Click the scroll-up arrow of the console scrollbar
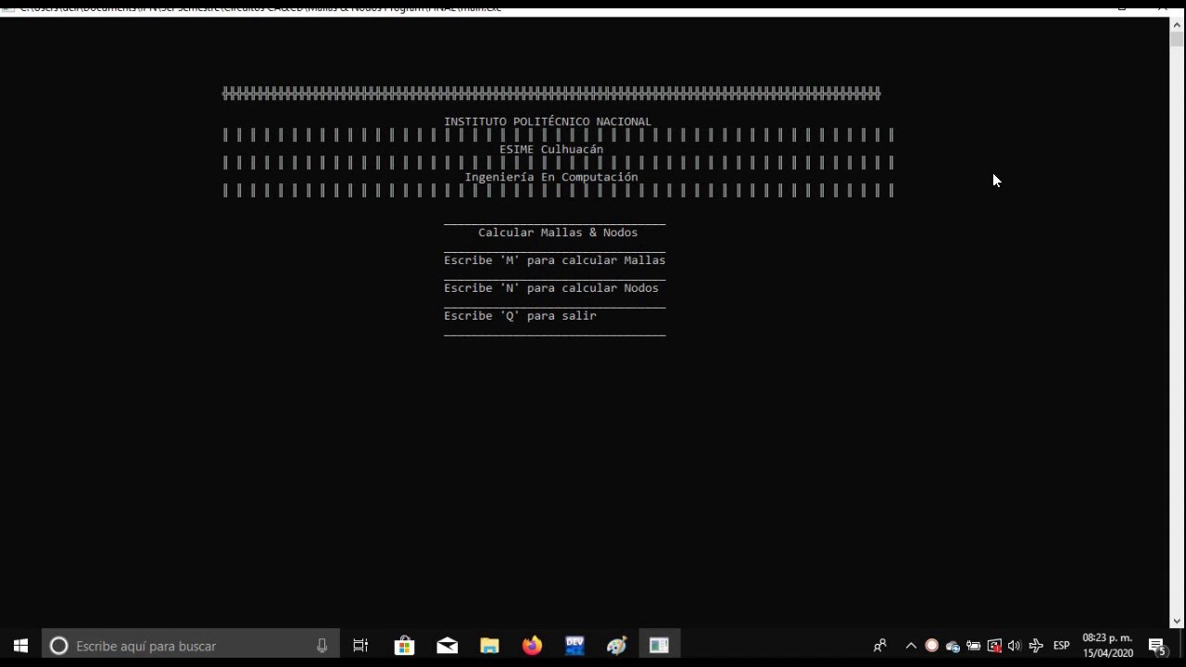Image resolution: width=1186 pixels, height=667 pixels. (x=1177, y=25)
